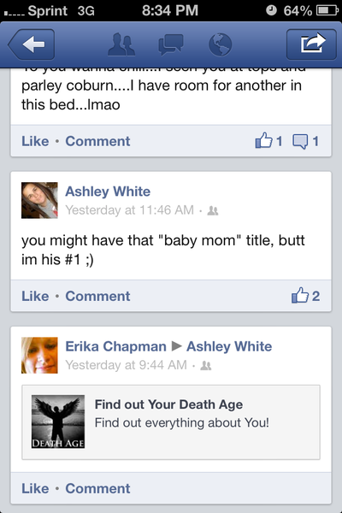Comment on Ashley White's baby mom post
This screenshot has width=342, height=513.
pyautogui.click(x=97, y=296)
